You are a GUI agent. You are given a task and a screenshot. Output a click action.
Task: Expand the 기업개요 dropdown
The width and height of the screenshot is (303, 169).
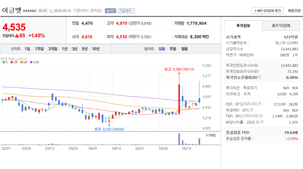coord(126,11)
